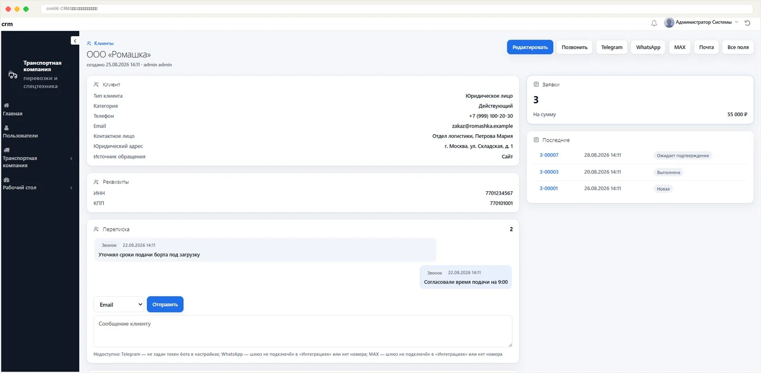Open the Администратор Системы user dropdown

[701, 22]
